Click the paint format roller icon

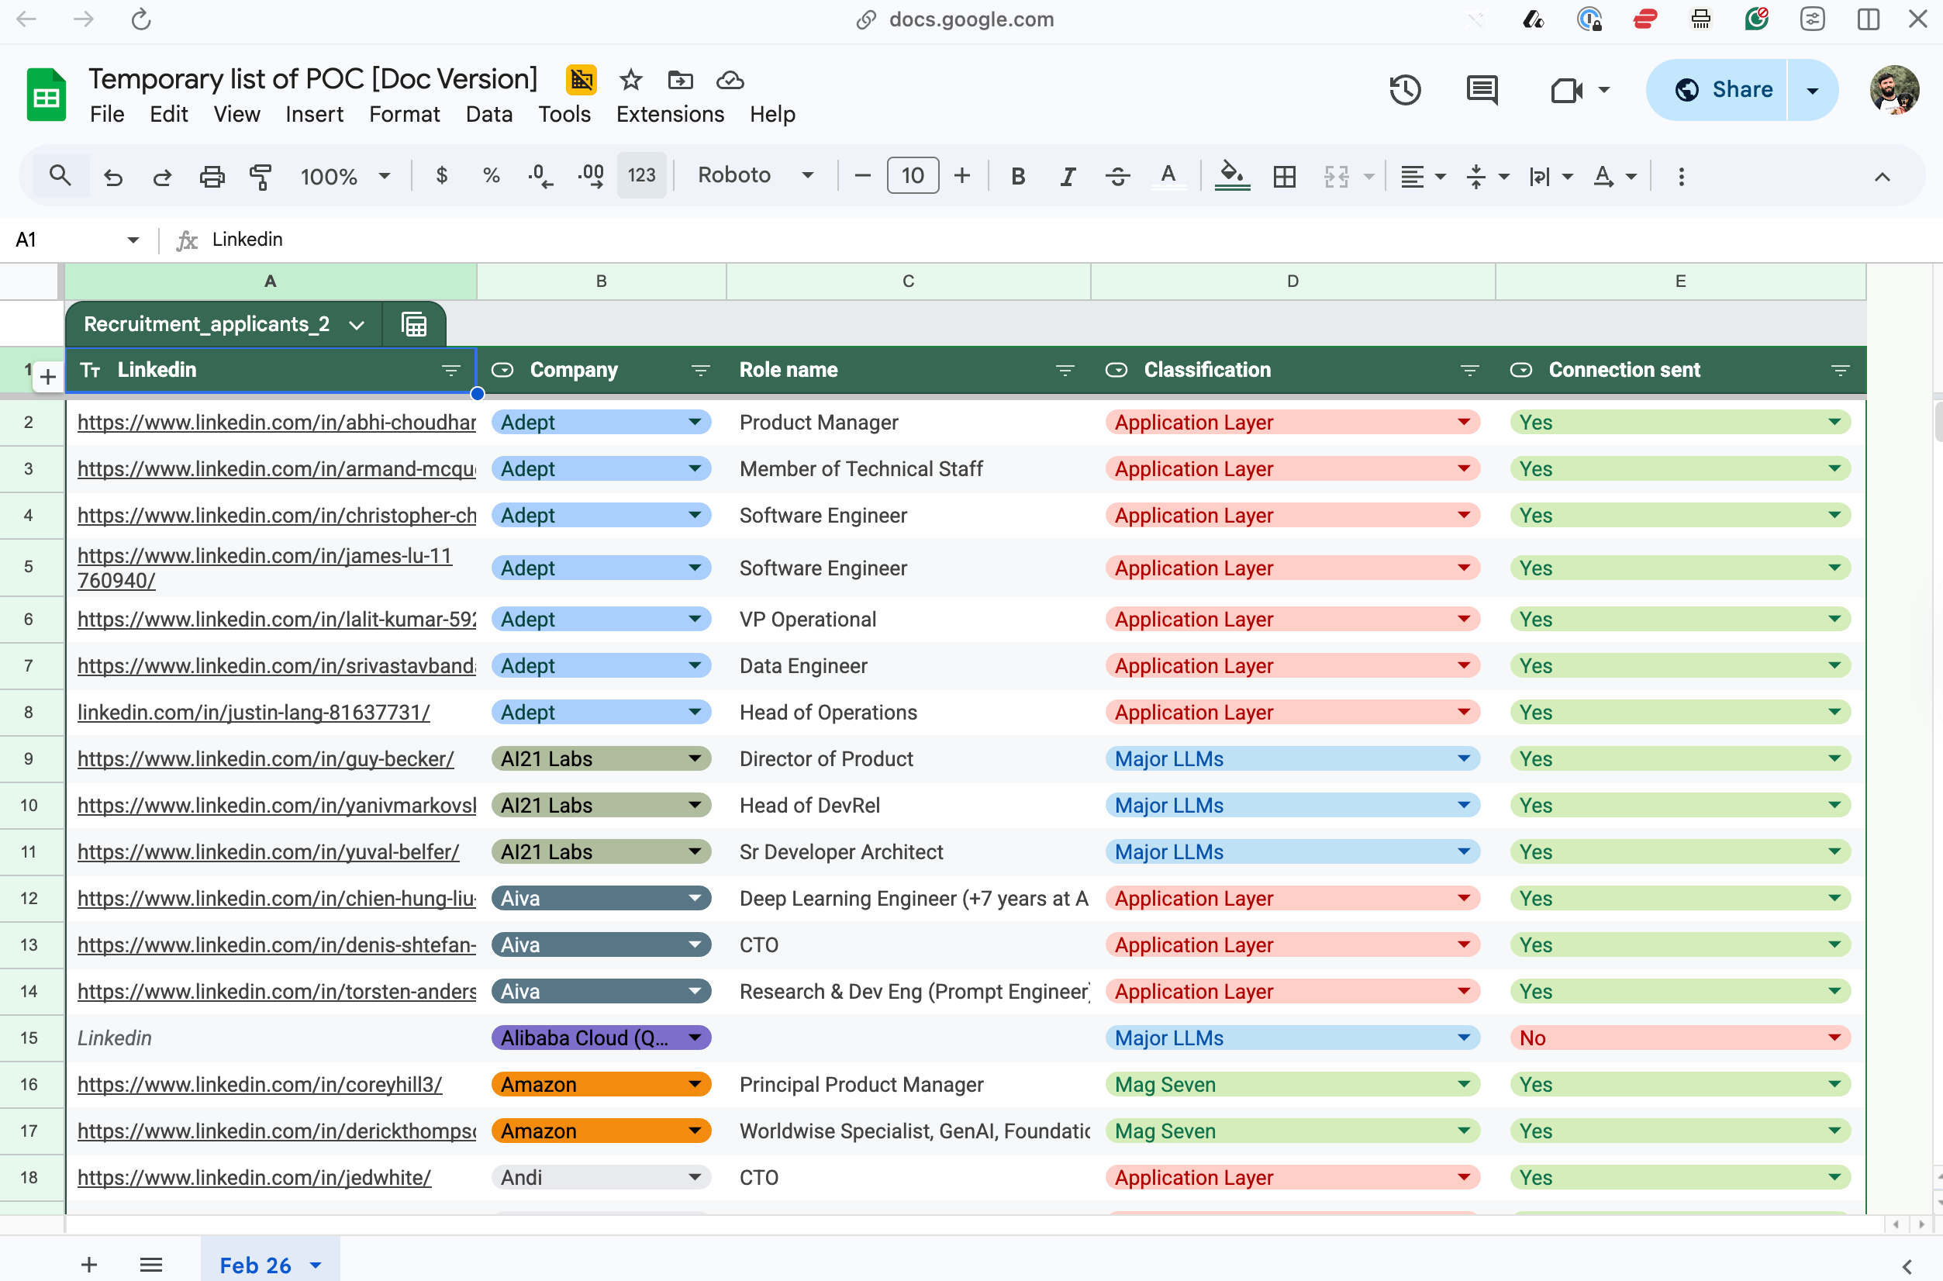[261, 176]
